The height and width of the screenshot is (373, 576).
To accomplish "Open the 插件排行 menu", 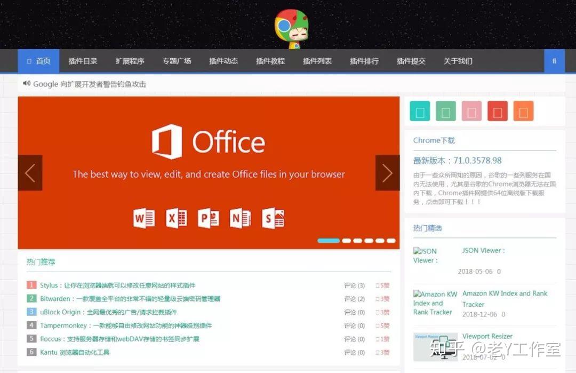I will coord(364,61).
